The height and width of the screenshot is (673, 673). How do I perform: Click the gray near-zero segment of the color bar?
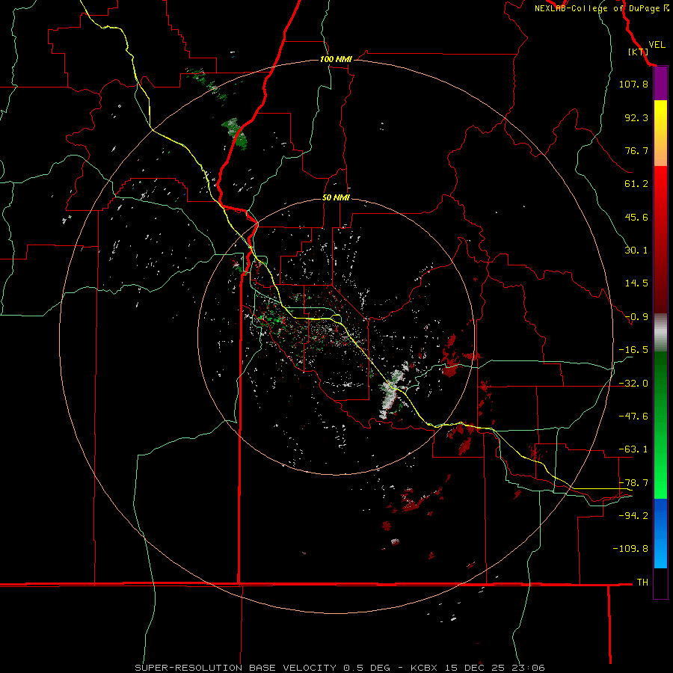pyautogui.click(x=660, y=333)
